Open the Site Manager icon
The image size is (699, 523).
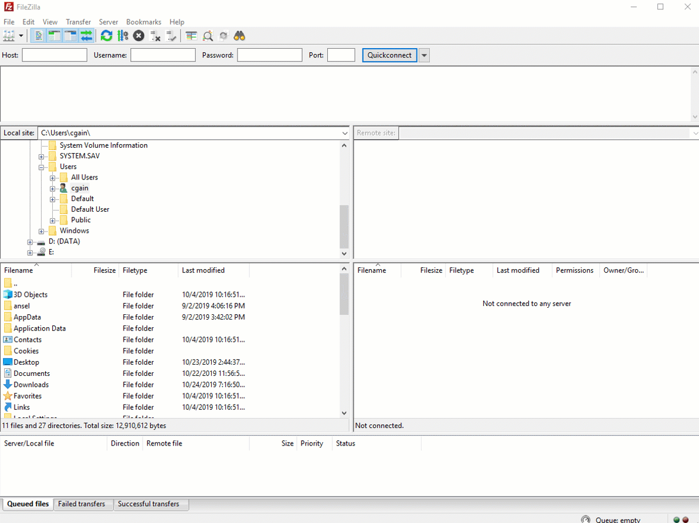click(9, 36)
